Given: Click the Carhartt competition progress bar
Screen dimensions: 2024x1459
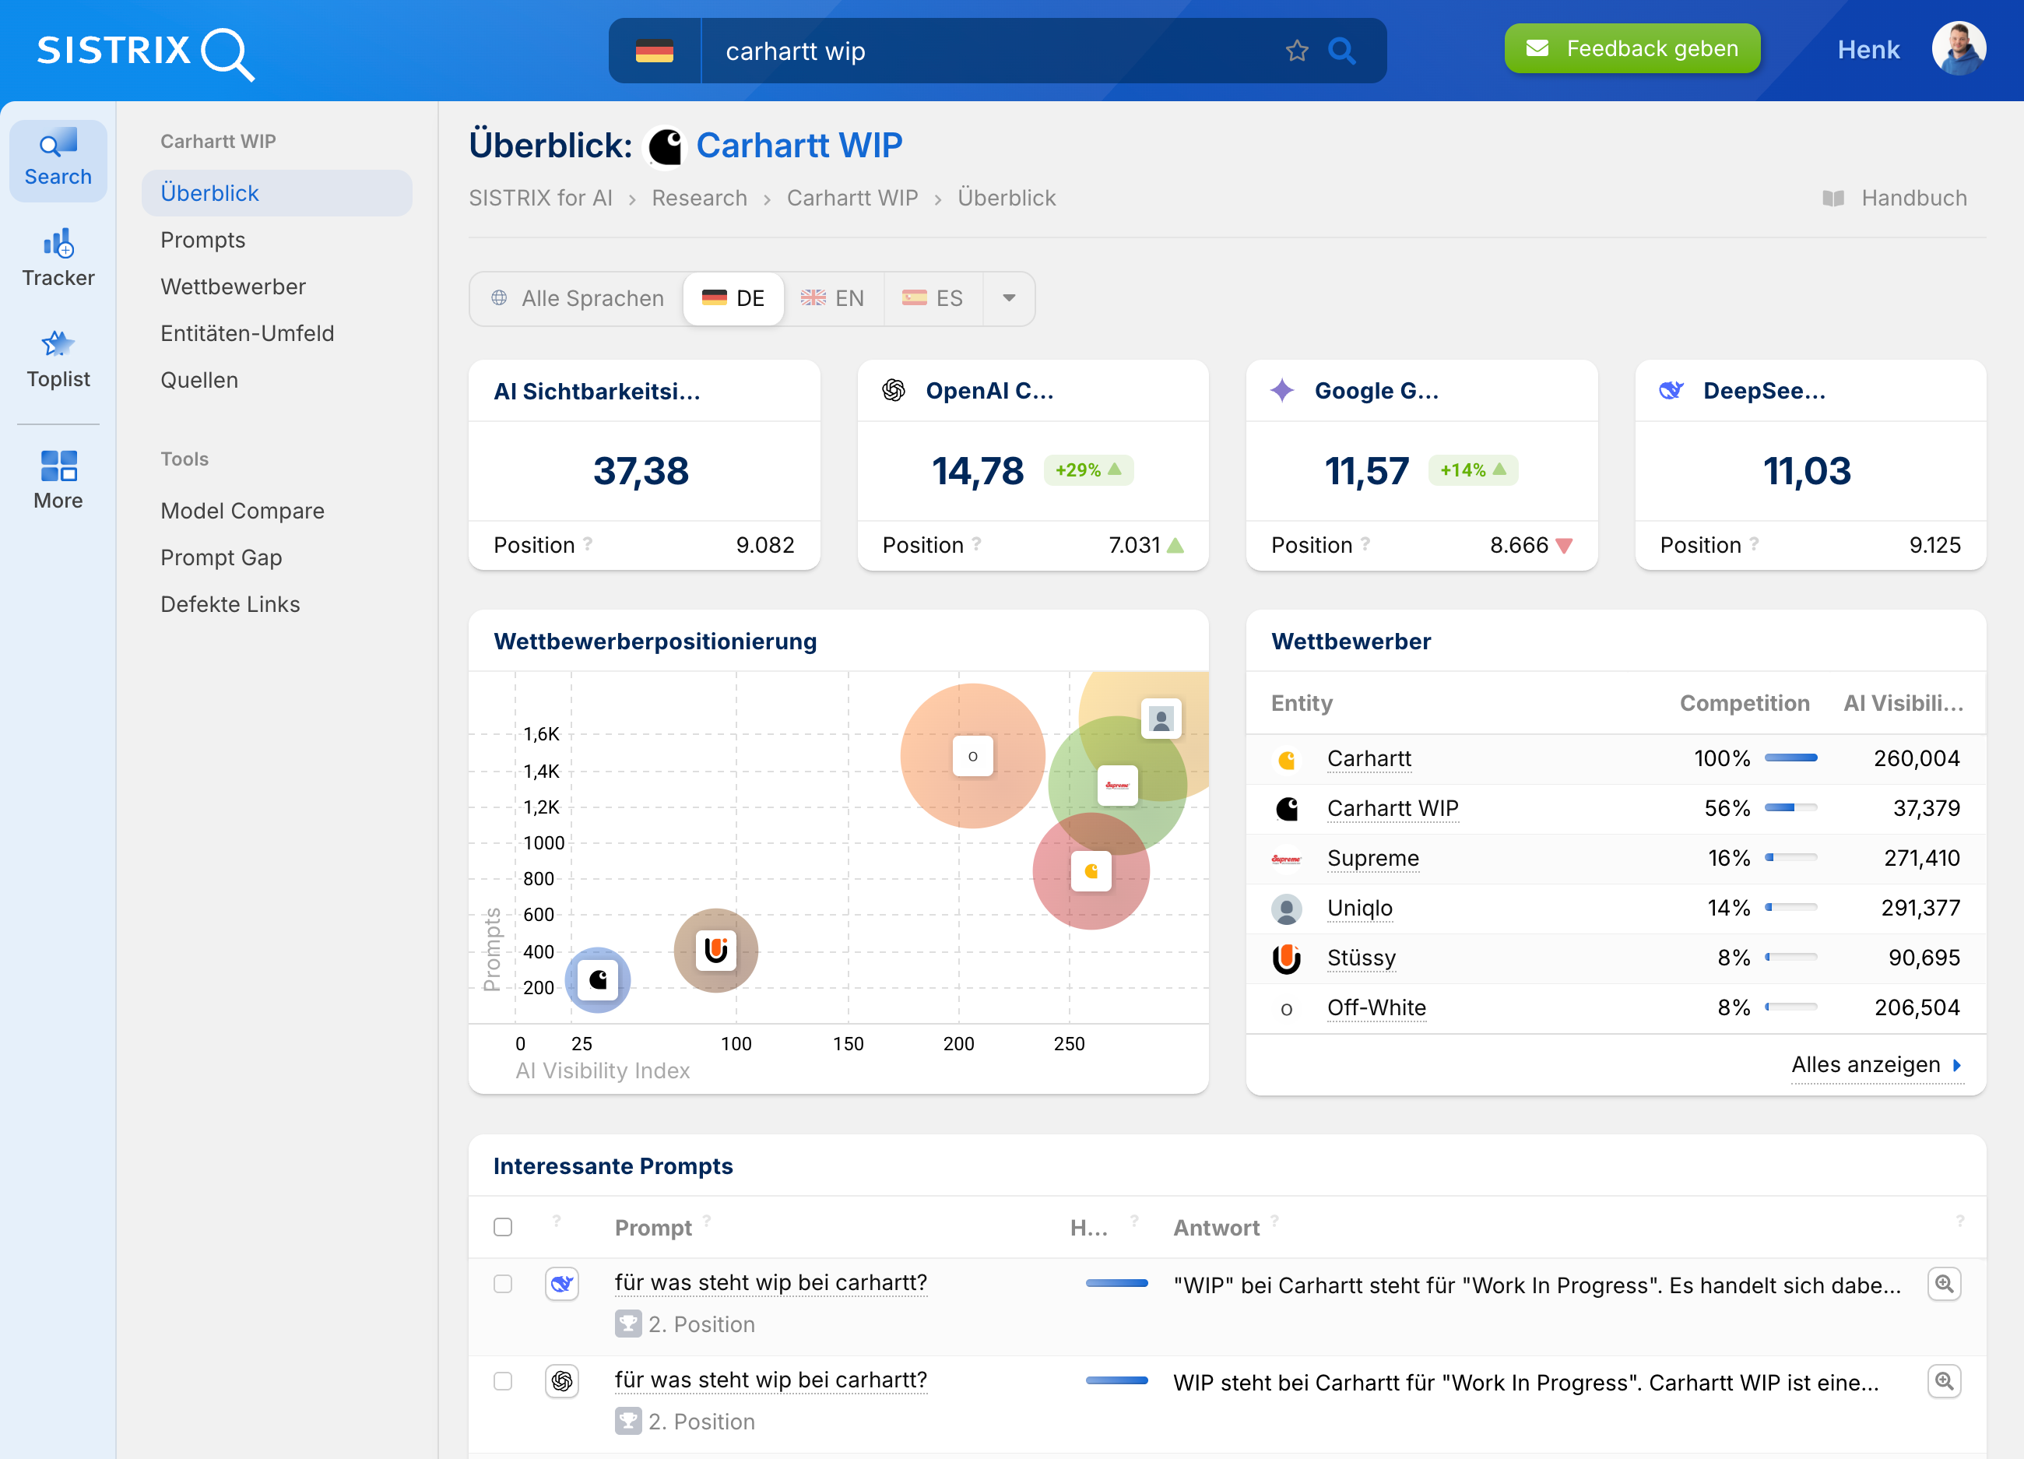Looking at the screenshot, I should pyautogui.click(x=1790, y=758).
